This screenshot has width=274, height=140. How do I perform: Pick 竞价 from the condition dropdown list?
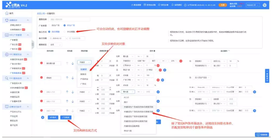pos(125,102)
